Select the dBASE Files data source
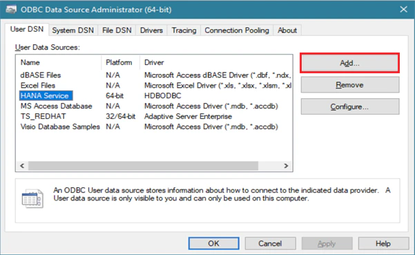This screenshot has height=255, width=415. [41, 75]
